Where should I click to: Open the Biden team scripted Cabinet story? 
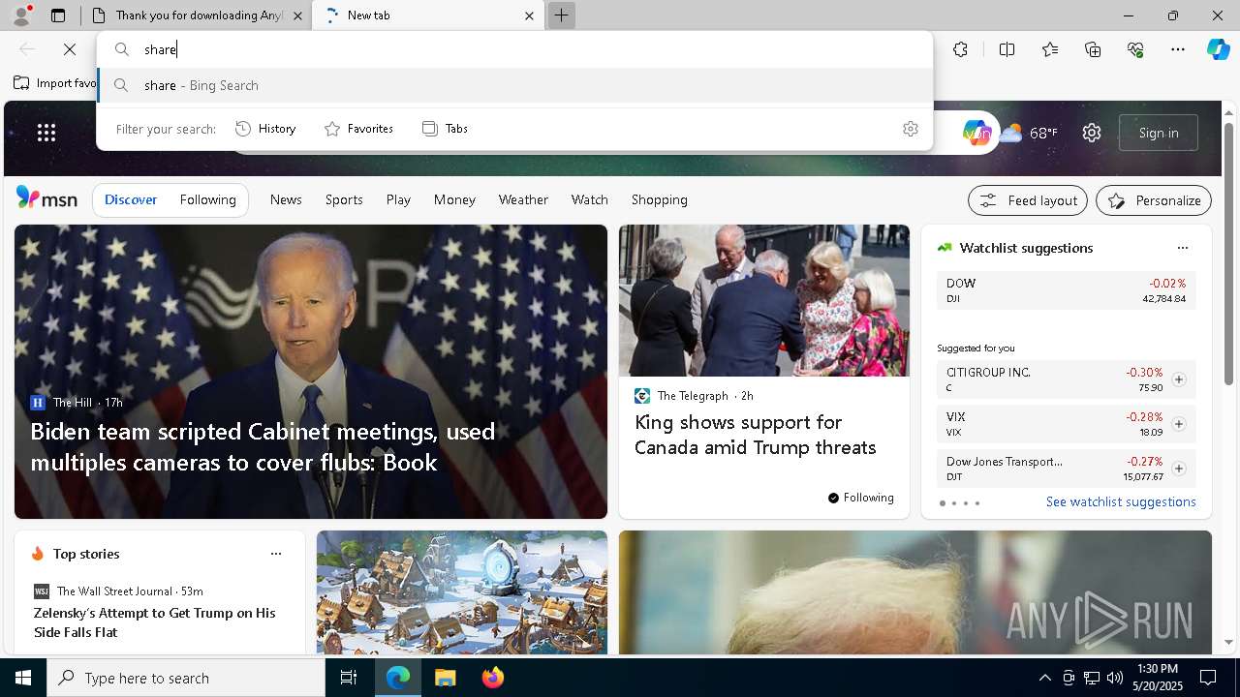[x=263, y=446]
